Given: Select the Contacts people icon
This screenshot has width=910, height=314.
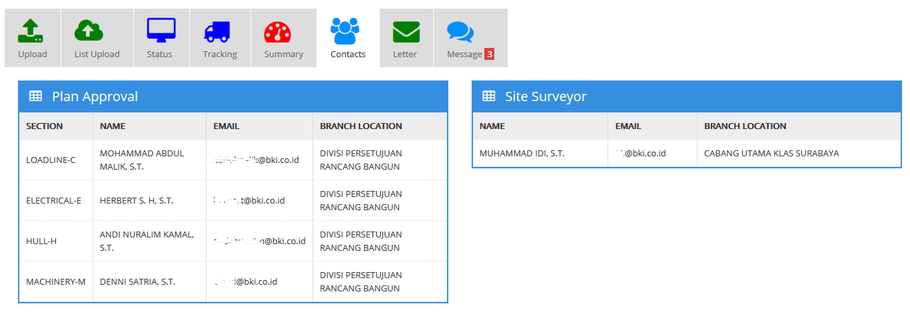Looking at the screenshot, I should pos(344,31).
